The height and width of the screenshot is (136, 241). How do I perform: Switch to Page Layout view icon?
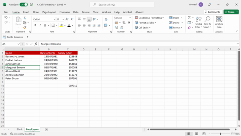point(197,134)
